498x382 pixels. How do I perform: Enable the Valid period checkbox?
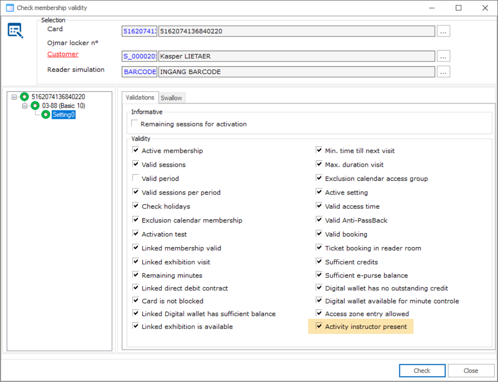[136, 178]
